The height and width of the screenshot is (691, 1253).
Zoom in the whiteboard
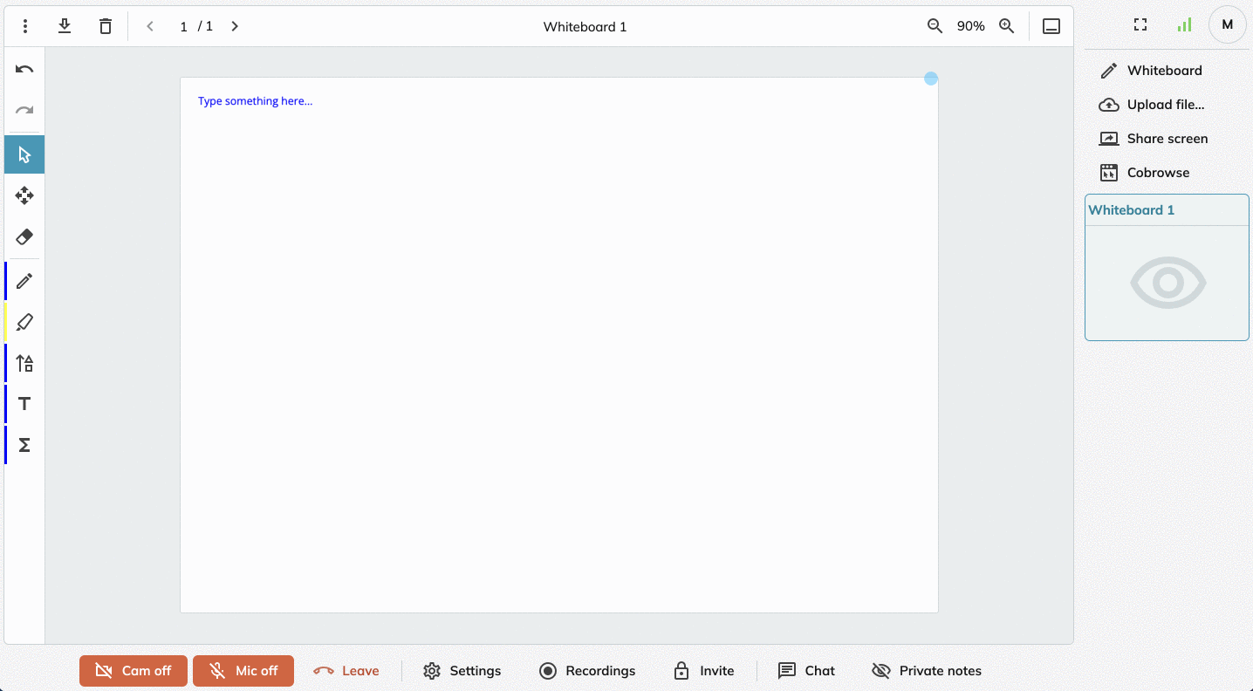(x=1007, y=26)
